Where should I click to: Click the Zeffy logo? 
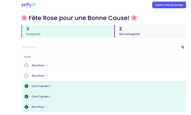coord(29,5)
